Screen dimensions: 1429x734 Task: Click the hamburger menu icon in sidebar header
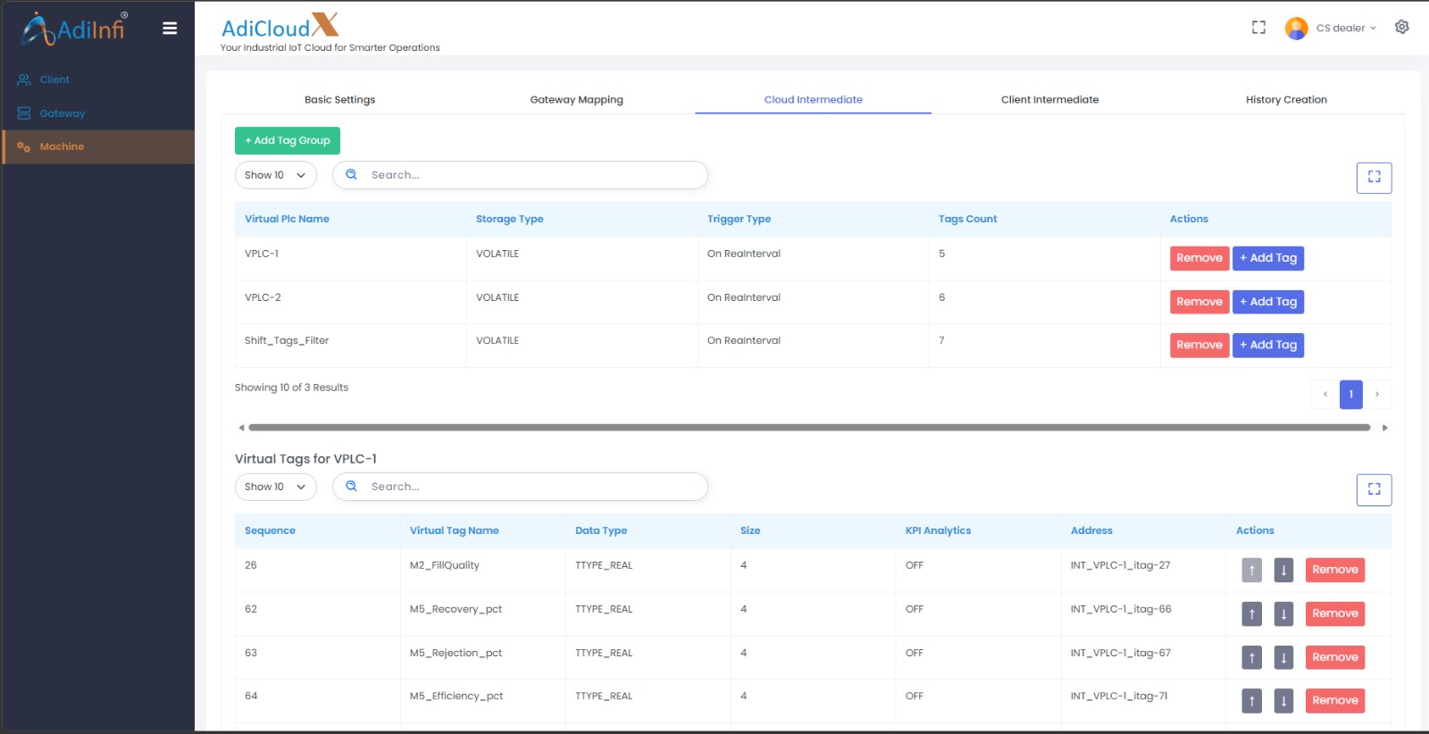[170, 29]
